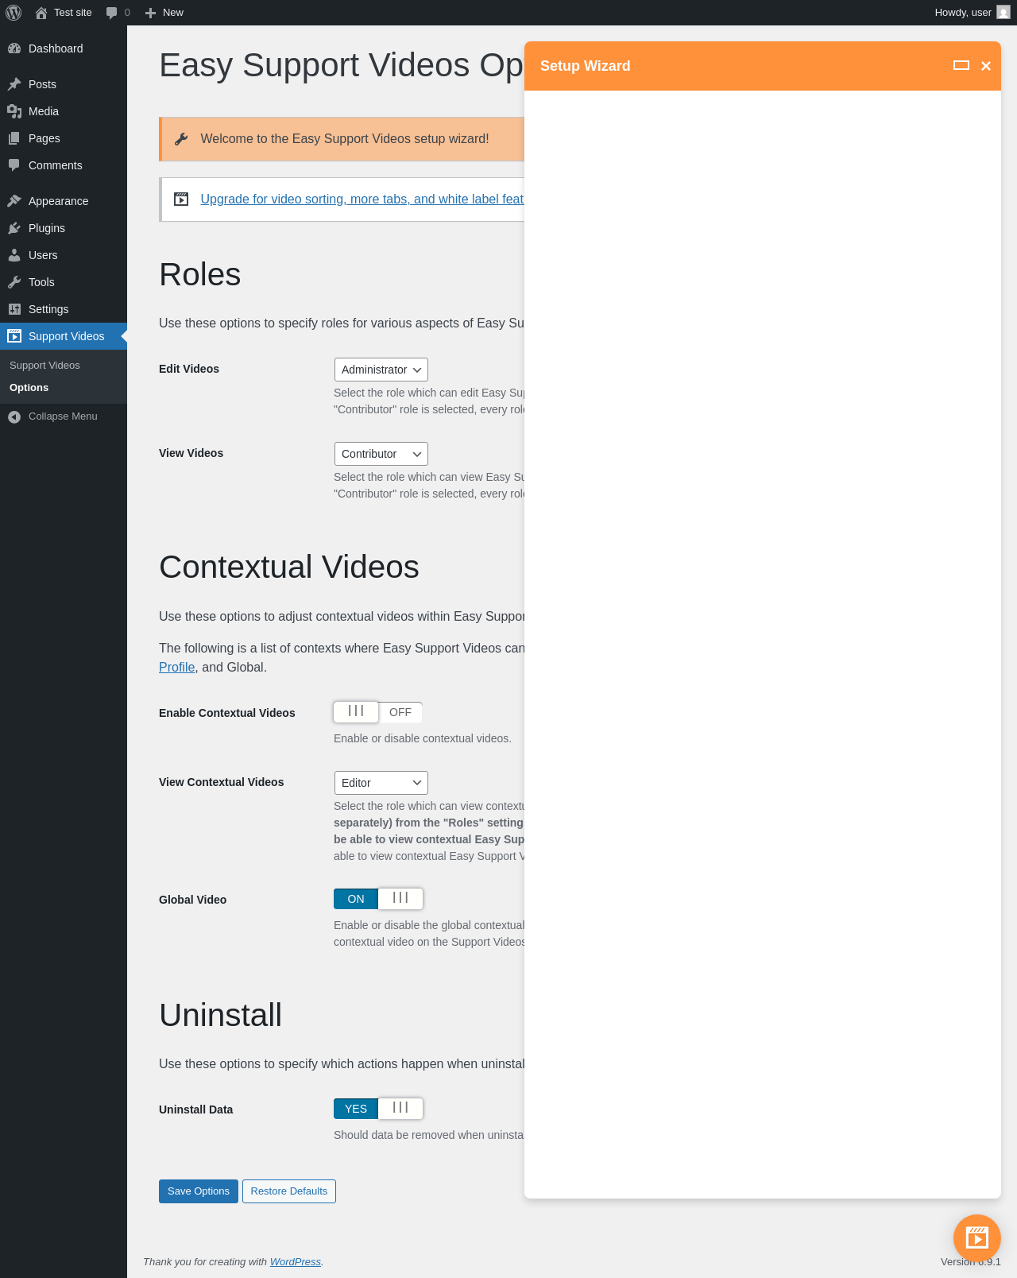This screenshot has width=1017, height=1278.
Task: Maximize the Setup Wizard panel
Action: point(961,66)
